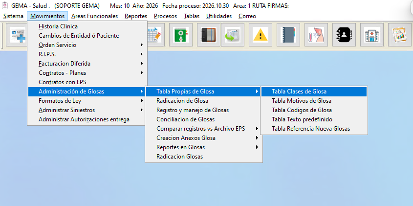Select Historia Clinica menu entry
The image size is (413, 206).
[87, 26]
